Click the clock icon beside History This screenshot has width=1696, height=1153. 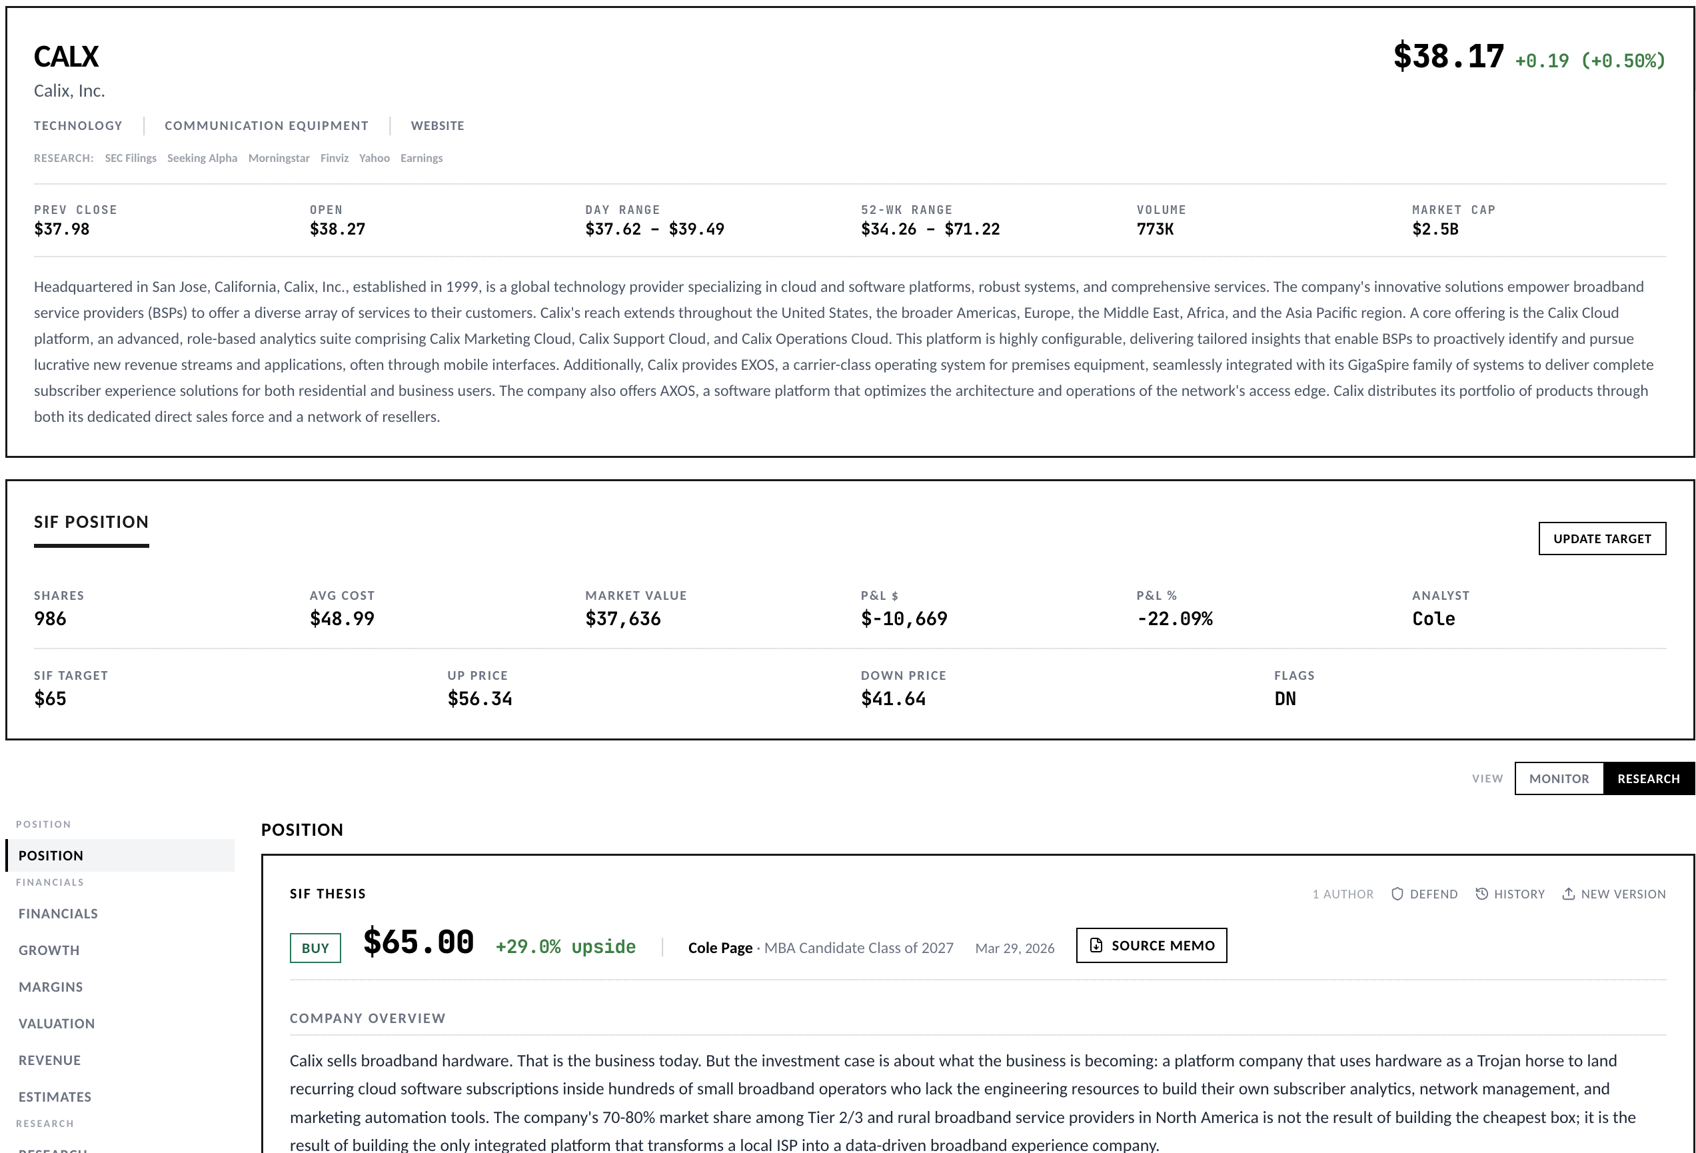[1481, 894]
